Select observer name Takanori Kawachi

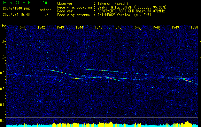click(x=113, y=3)
